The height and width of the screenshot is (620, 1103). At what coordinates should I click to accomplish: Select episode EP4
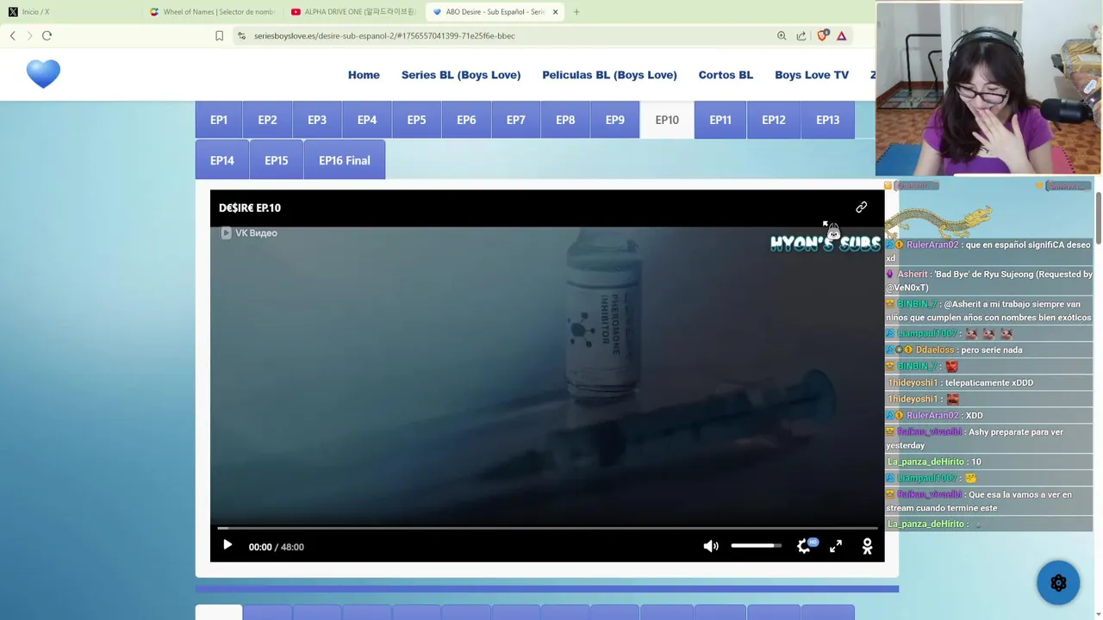click(x=367, y=120)
